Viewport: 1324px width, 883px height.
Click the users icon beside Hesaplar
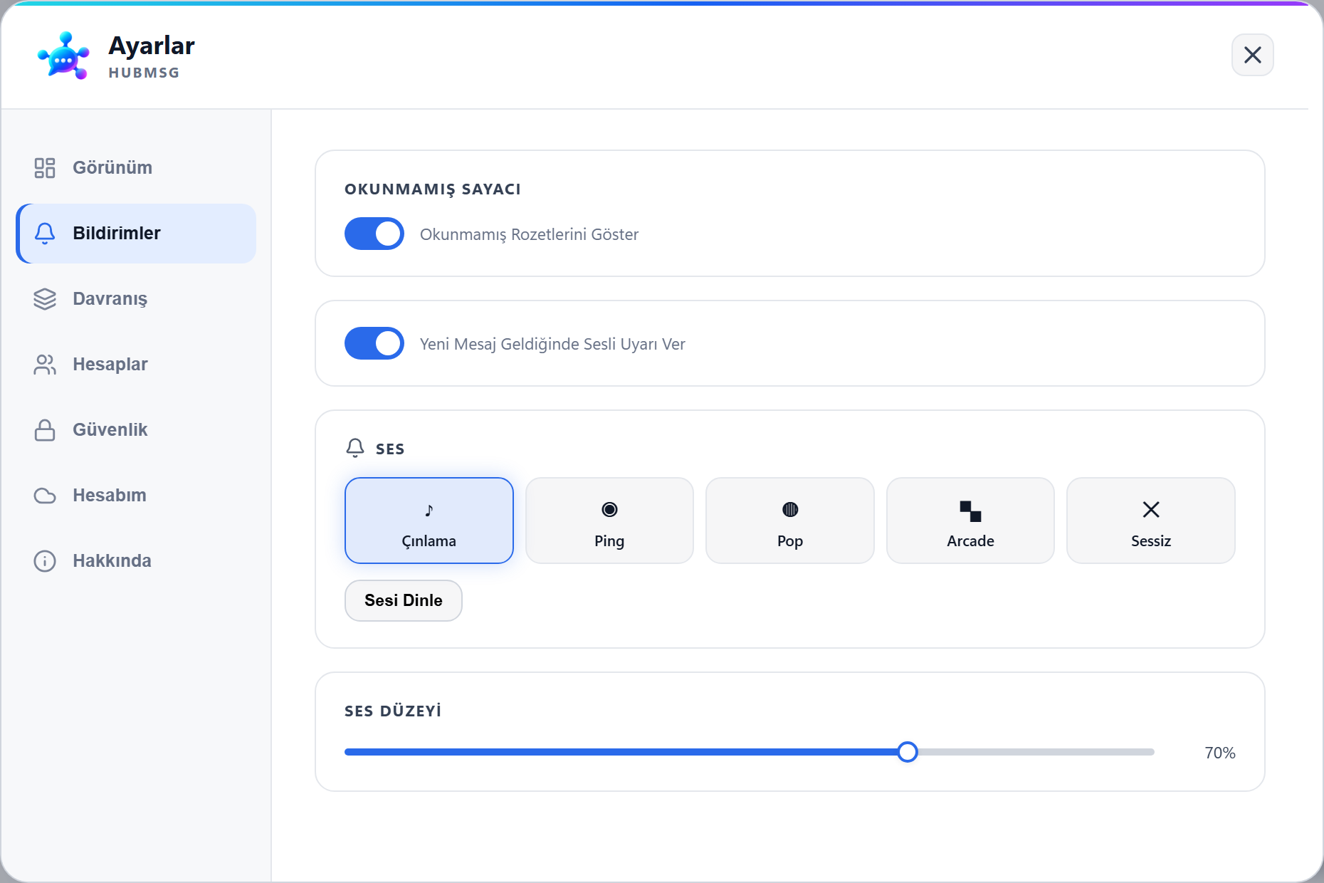(x=45, y=364)
